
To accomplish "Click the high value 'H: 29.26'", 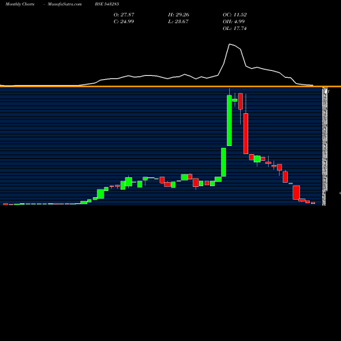I will pyautogui.click(x=179, y=14).
